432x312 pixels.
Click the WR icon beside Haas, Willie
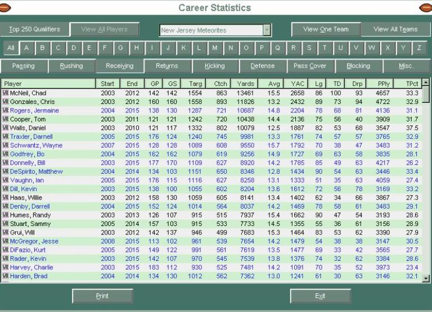coord(6,198)
